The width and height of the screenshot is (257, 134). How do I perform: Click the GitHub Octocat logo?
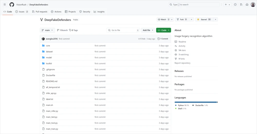(x=12, y=5)
